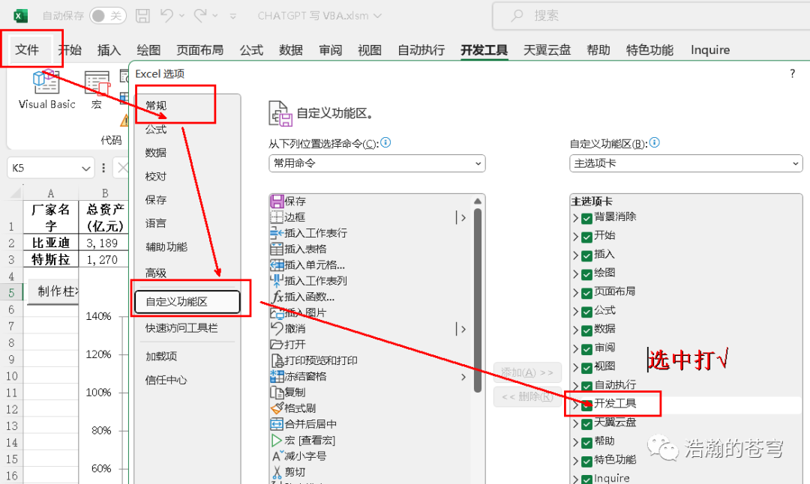Select 高级 in options sidebar

pos(155,273)
